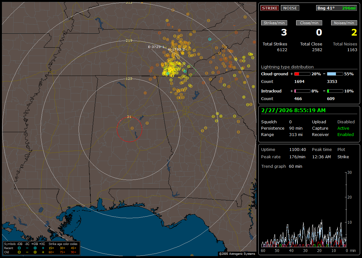Viewport: 362px width, 258px height.
Task: Click the old +CG yellow legend symbol
Action: 35,252
